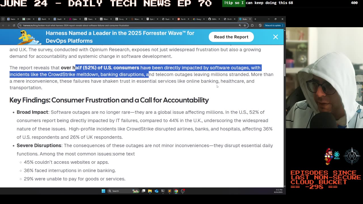Click the compass badge icon in overlay
Image resolution: width=363 pixels, height=204 pixels.
tap(352, 156)
